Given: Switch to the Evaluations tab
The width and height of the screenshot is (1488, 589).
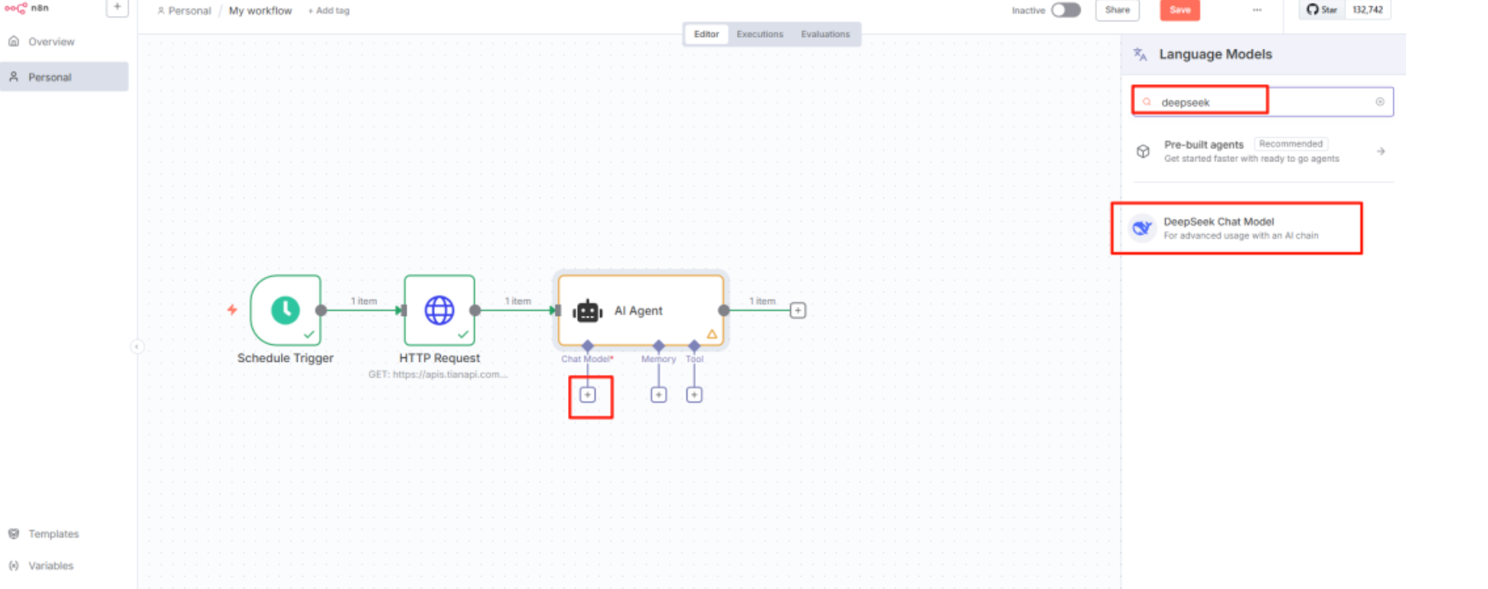Looking at the screenshot, I should pos(825,34).
